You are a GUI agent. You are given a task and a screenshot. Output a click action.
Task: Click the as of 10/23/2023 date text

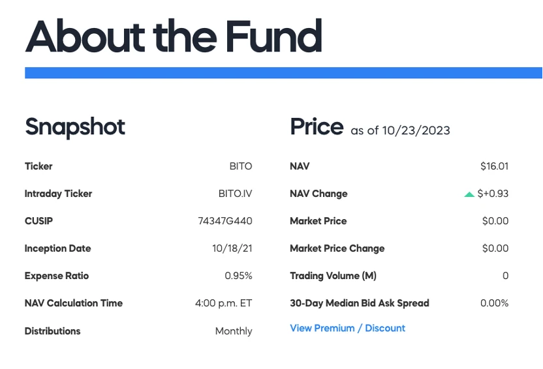(x=400, y=130)
